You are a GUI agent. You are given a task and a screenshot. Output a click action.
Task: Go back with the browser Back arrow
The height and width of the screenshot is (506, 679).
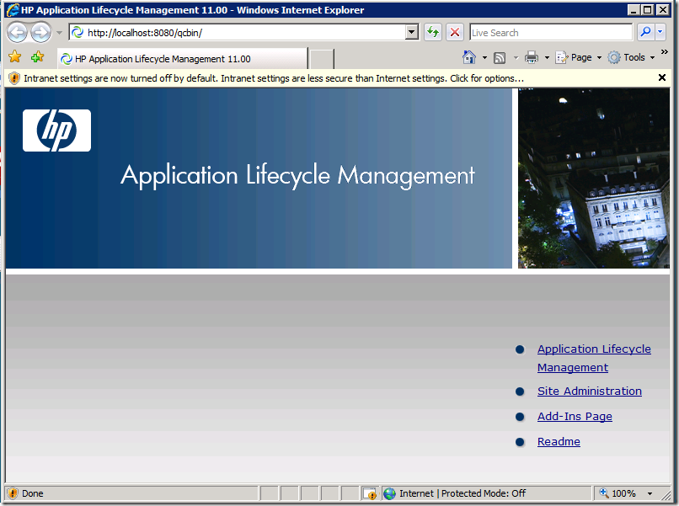tap(18, 33)
